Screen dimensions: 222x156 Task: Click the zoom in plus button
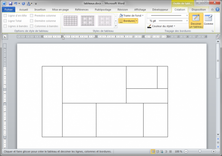[214, 152]
